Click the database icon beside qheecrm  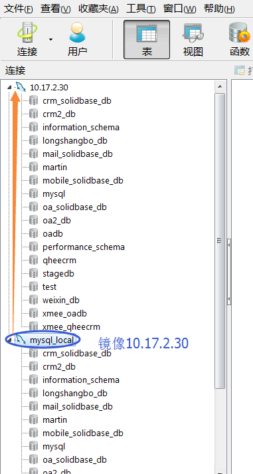point(33,260)
